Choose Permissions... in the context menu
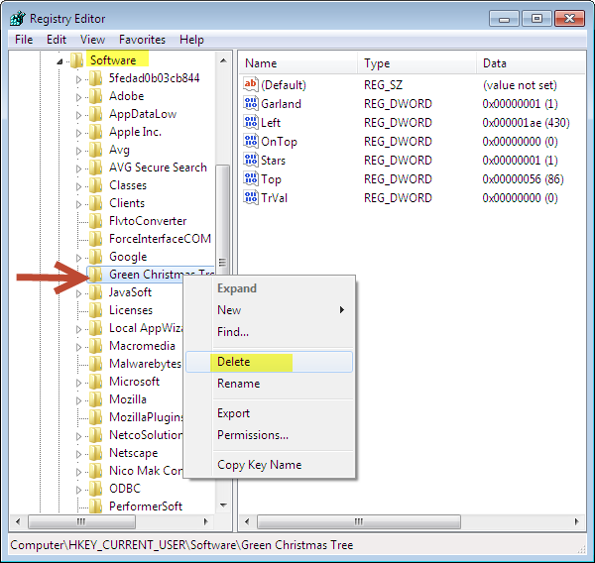 (x=269, y=435)
